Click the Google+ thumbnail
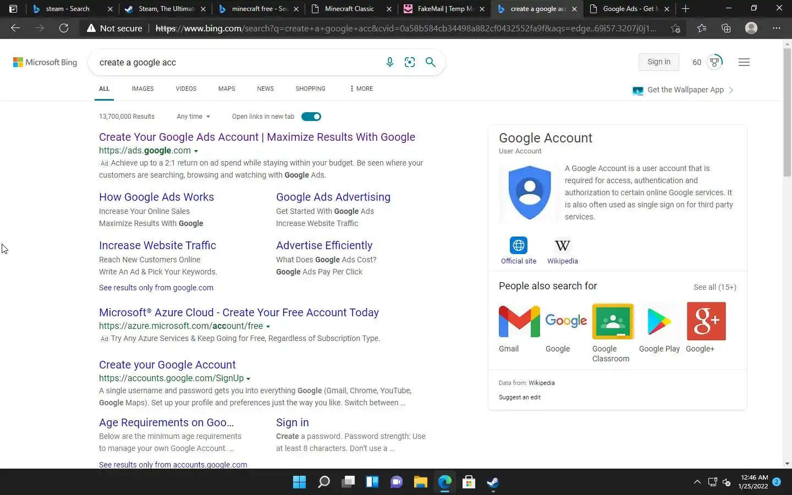The image size is (792, 495). (706, 321)
